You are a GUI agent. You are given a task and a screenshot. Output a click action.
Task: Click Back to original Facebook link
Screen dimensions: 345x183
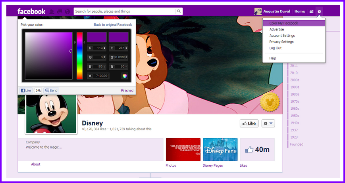pos(113,25)
